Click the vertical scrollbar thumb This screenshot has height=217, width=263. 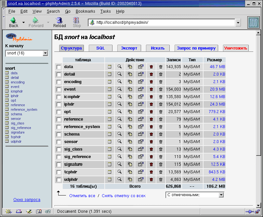tap(258, 95)
